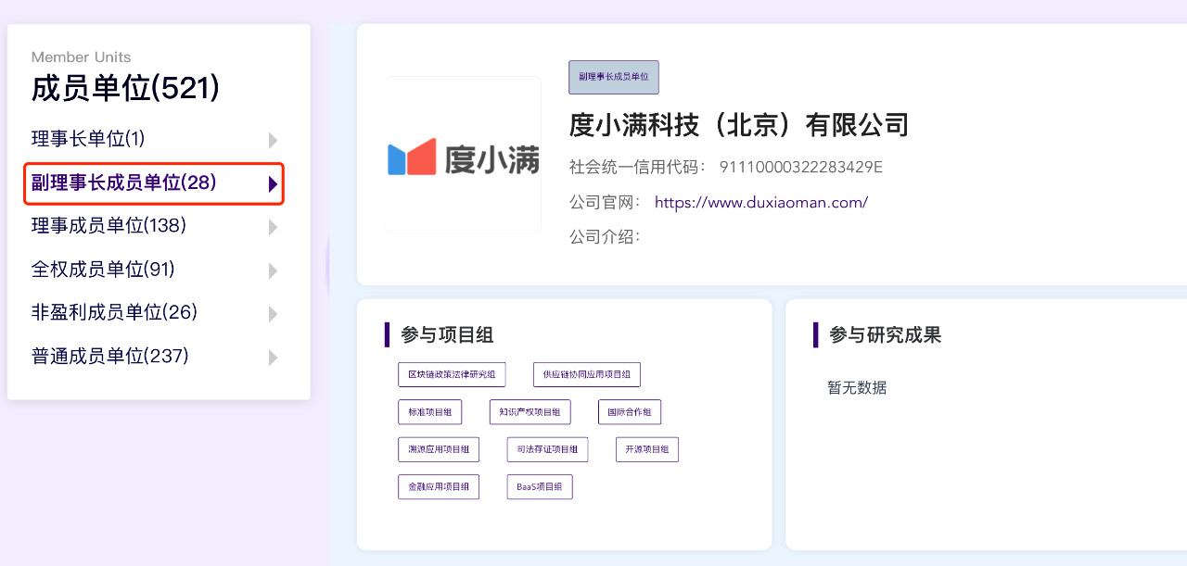The image size is (1187, 566).
Task: Open the 开源项目组 tag
Action: (647, 449)
